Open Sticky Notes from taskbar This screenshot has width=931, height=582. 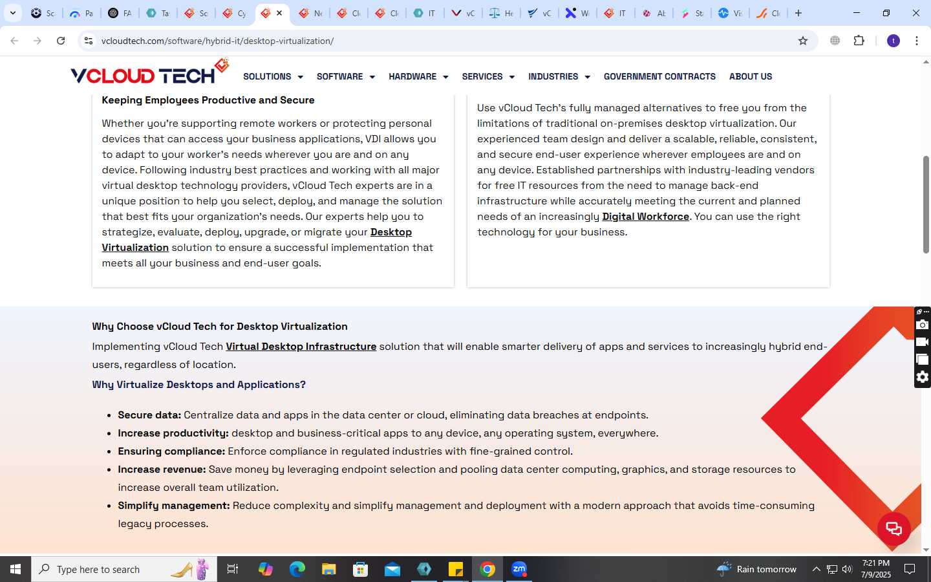click(x=456, y=569)
